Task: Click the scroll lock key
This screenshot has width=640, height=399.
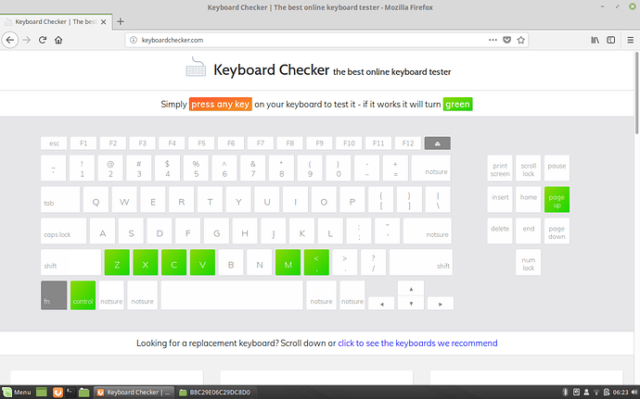Action: [528, 168]
